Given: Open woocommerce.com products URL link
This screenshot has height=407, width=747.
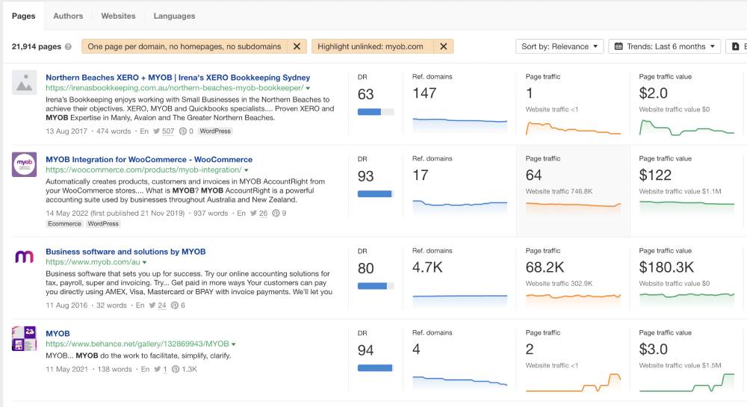Looking at the screenshot, I should [x=143, y=170].
